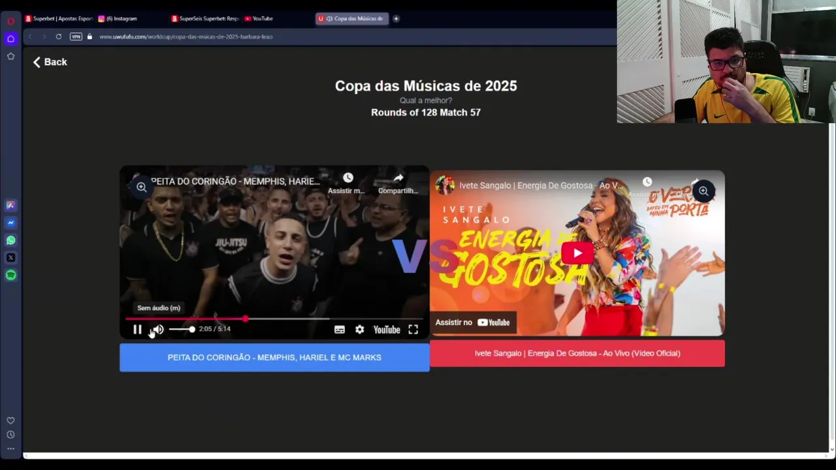Click Compartilhar on left video
Screen dimensions: 836x470
[398, 183]
